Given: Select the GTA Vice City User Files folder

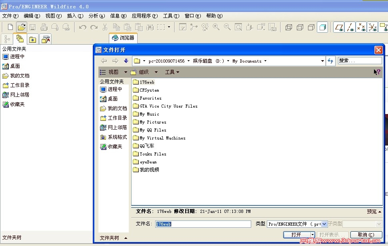Looking at the screenshot, I should pyautogui.click(x=165, y=106).
